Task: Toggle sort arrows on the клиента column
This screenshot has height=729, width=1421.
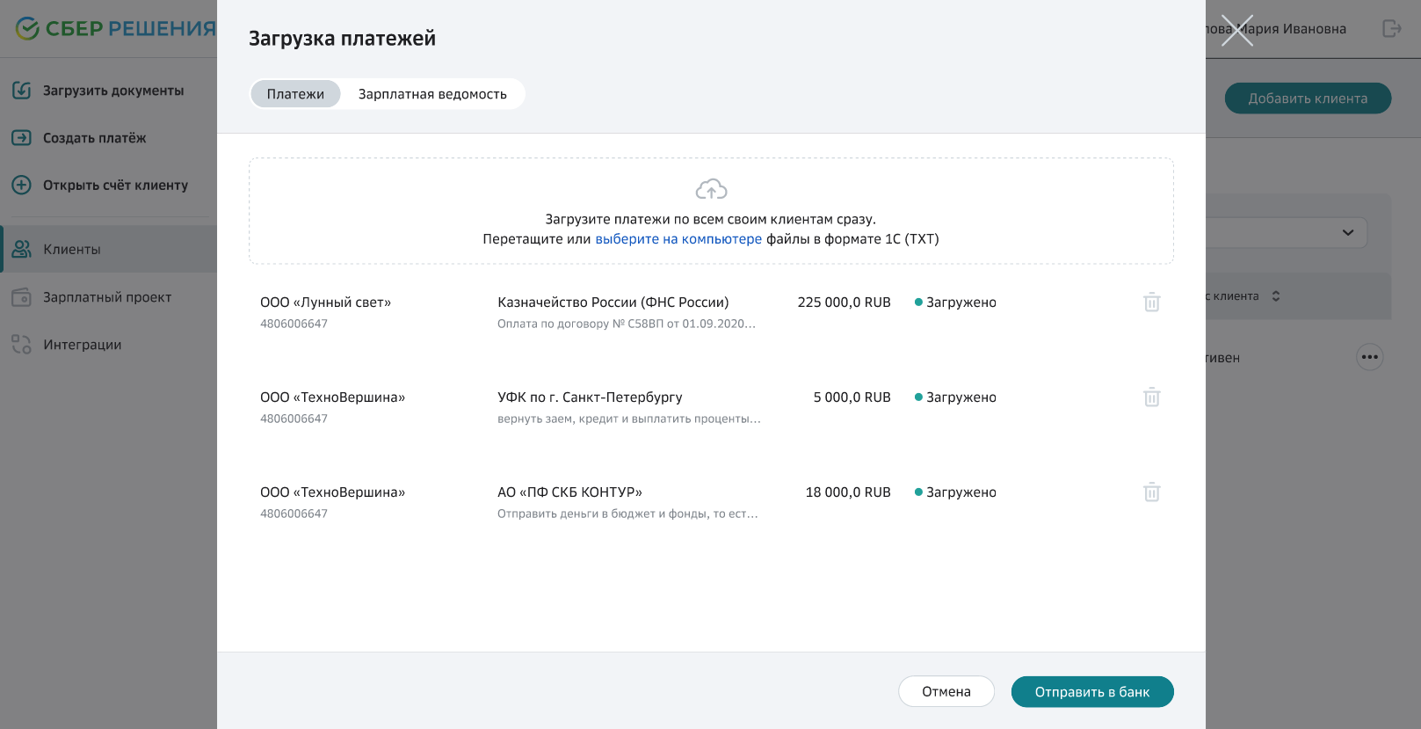Action: (1276, 296)
